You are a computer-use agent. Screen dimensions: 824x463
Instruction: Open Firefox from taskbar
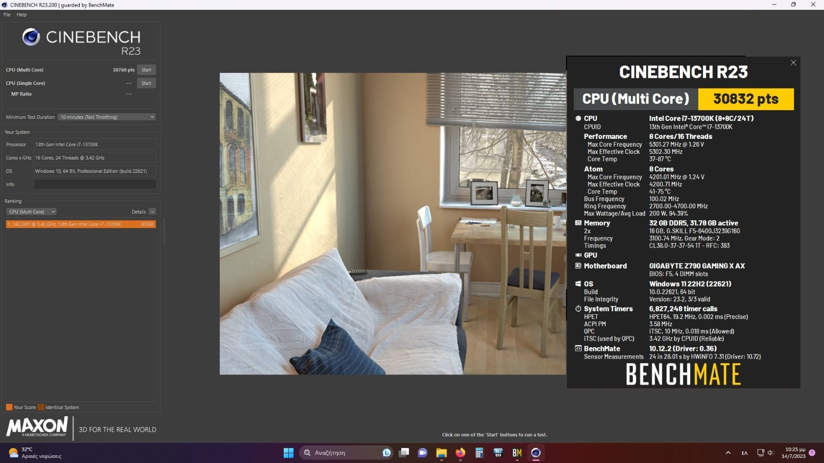coord(460,453)
